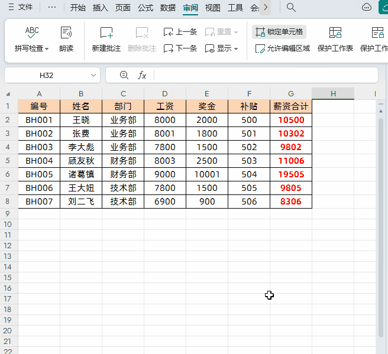Click the 薪资合计 header cell

tap(291, 106)
